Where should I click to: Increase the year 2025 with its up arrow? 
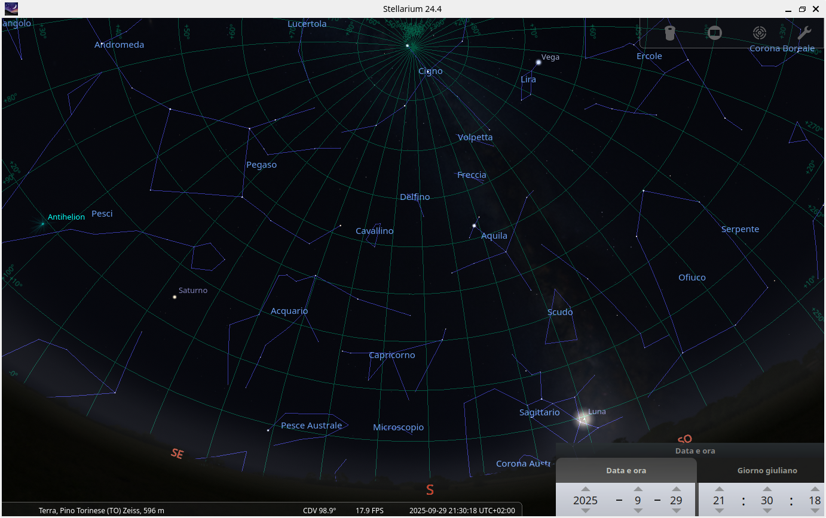(x=586, y=488)
